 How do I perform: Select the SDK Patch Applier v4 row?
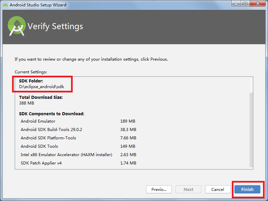click(78, 163)
